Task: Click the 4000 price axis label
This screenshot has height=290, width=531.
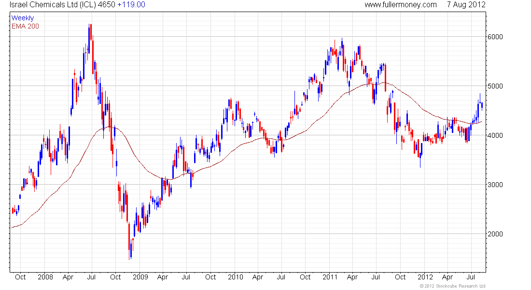Action: (495, 135)
